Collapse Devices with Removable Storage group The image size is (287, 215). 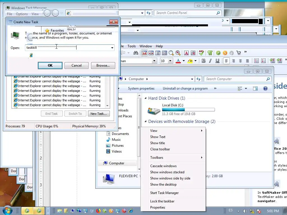pyautogui.click(x=145, y=121)
